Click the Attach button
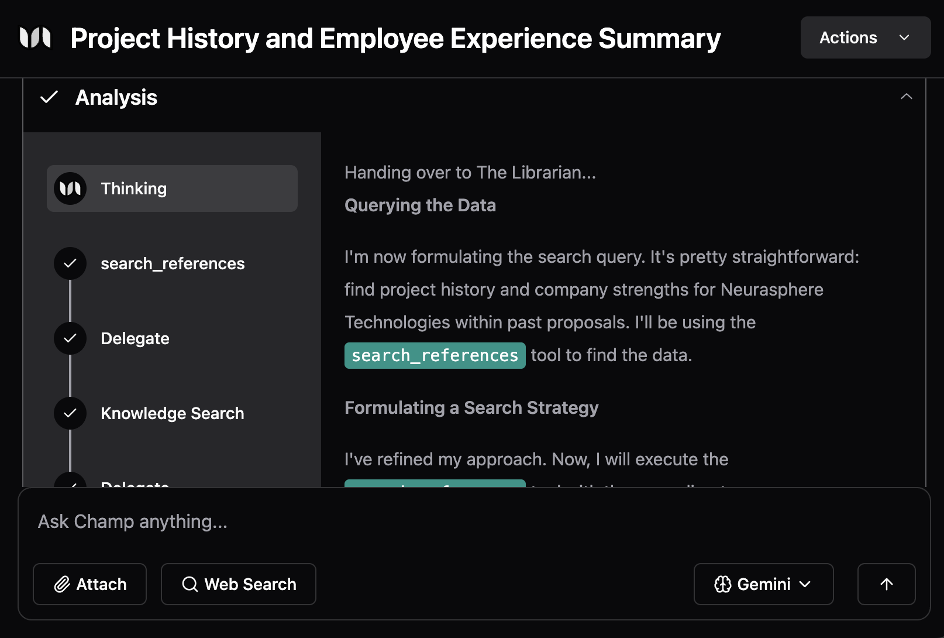Image resolution: width=944 pixels, height=638 pixels. pos(90,584)
